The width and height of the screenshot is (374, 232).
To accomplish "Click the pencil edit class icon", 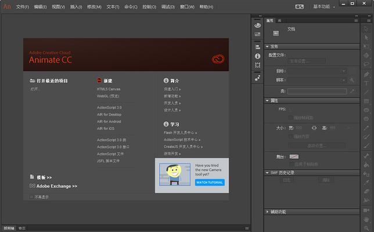I will (352, 91).
